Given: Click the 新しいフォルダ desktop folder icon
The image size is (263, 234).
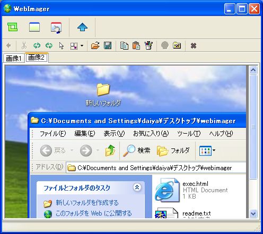Looking at the screenshot, I should 103,90.
